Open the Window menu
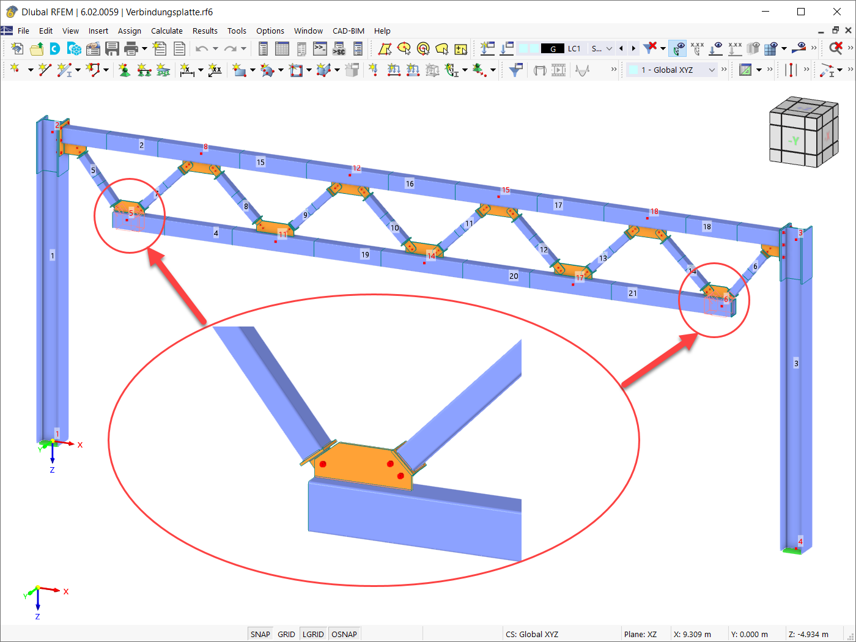 point(308,31)
